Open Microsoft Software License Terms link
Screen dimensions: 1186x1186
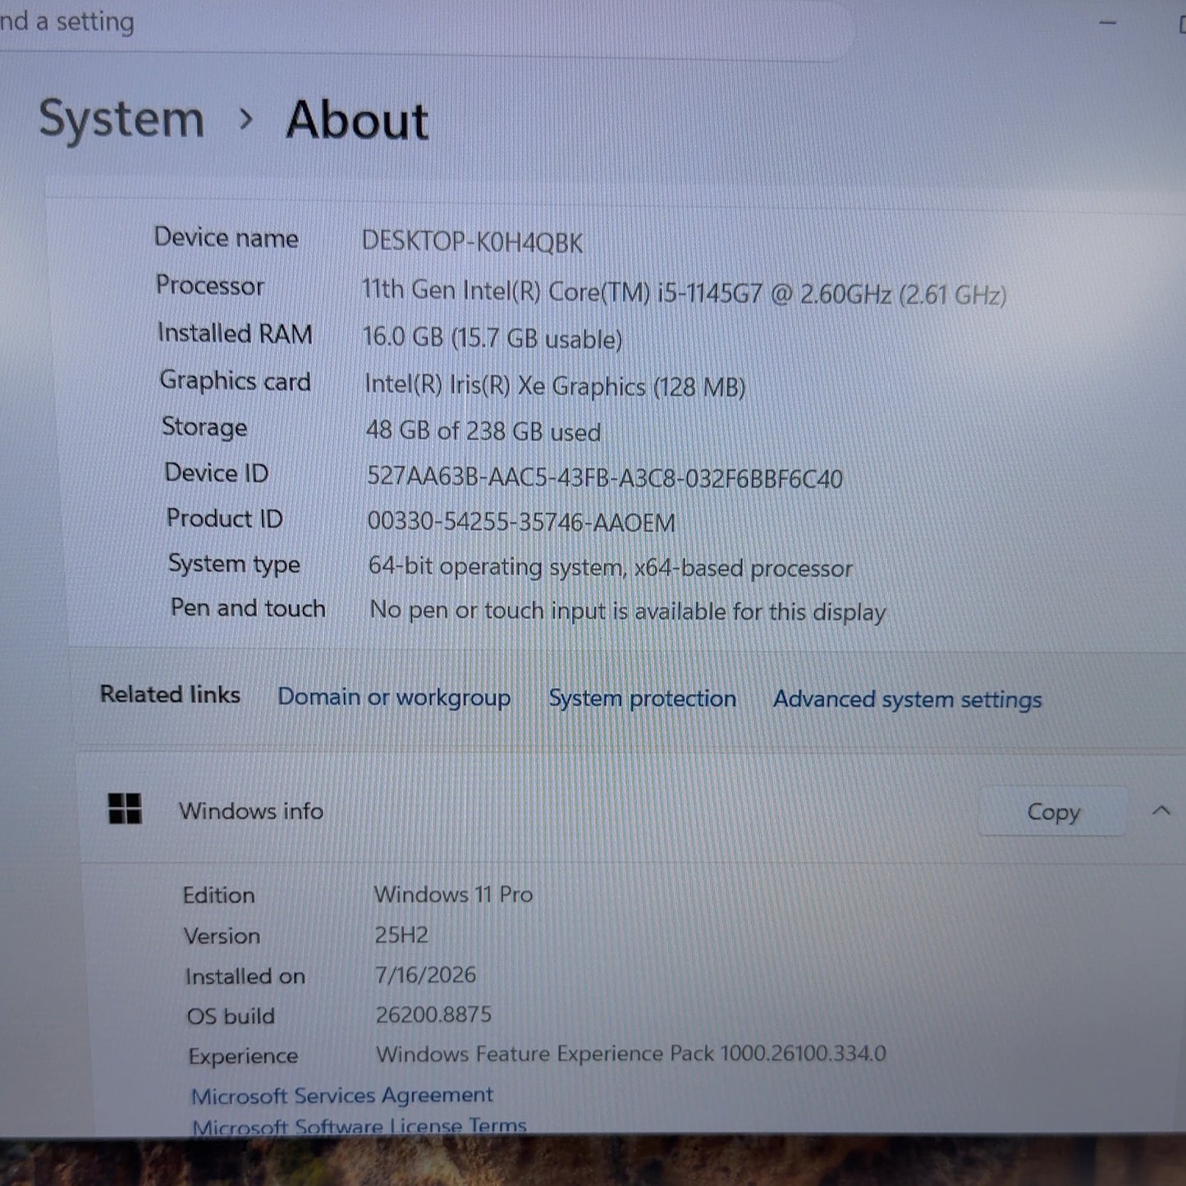point(359,1125)
